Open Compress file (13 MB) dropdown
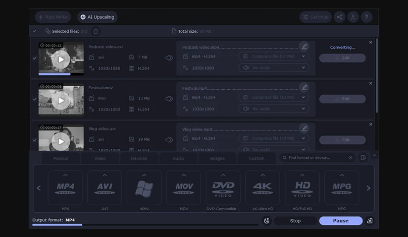Image resolution: width=408 pixels, height=237 pixels. click(274, 97)
